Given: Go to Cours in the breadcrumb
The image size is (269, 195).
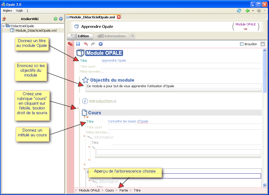Looking at the screenshot, I should 110,190.
